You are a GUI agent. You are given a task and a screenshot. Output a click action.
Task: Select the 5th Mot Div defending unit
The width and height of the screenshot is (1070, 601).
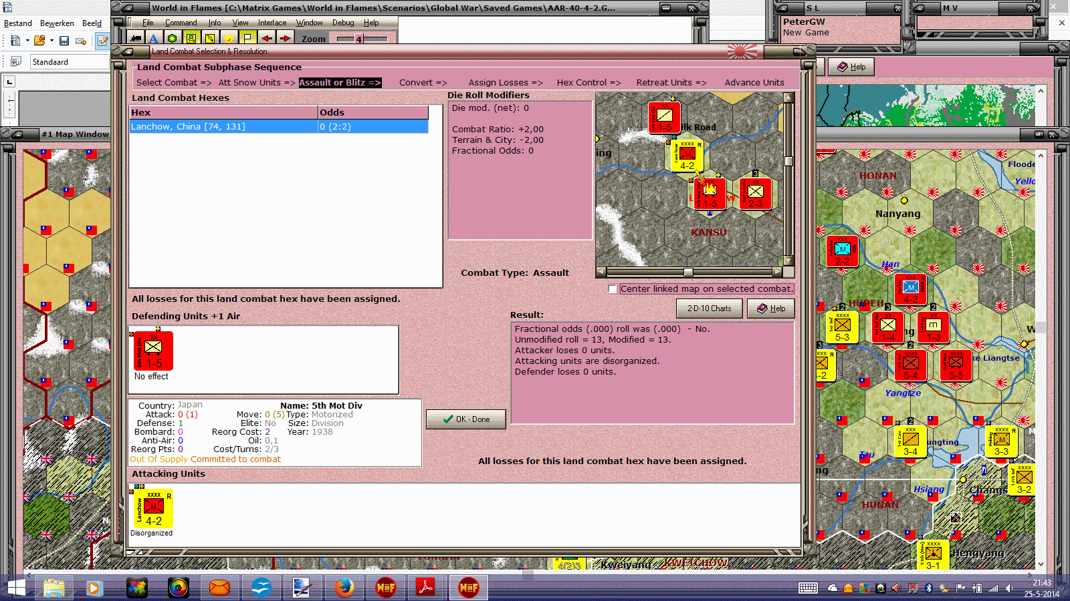pyautogui.click(x=152, y=351)
